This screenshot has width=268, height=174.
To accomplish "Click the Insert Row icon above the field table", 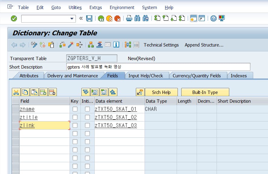I will (43, 92).
